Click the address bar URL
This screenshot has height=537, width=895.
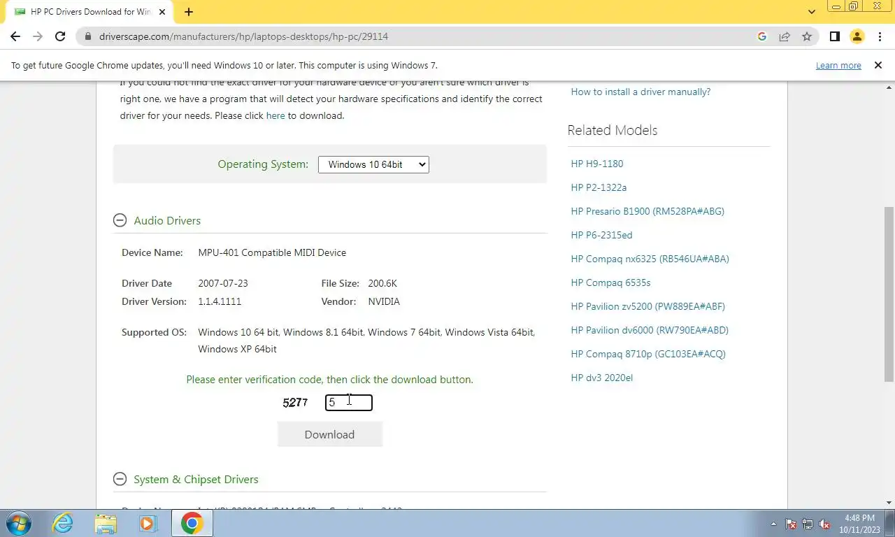pos(243,36)
